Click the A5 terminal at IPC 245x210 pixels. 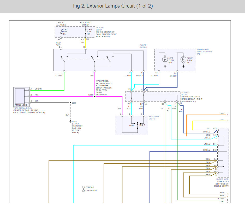(x=156, y=73)
